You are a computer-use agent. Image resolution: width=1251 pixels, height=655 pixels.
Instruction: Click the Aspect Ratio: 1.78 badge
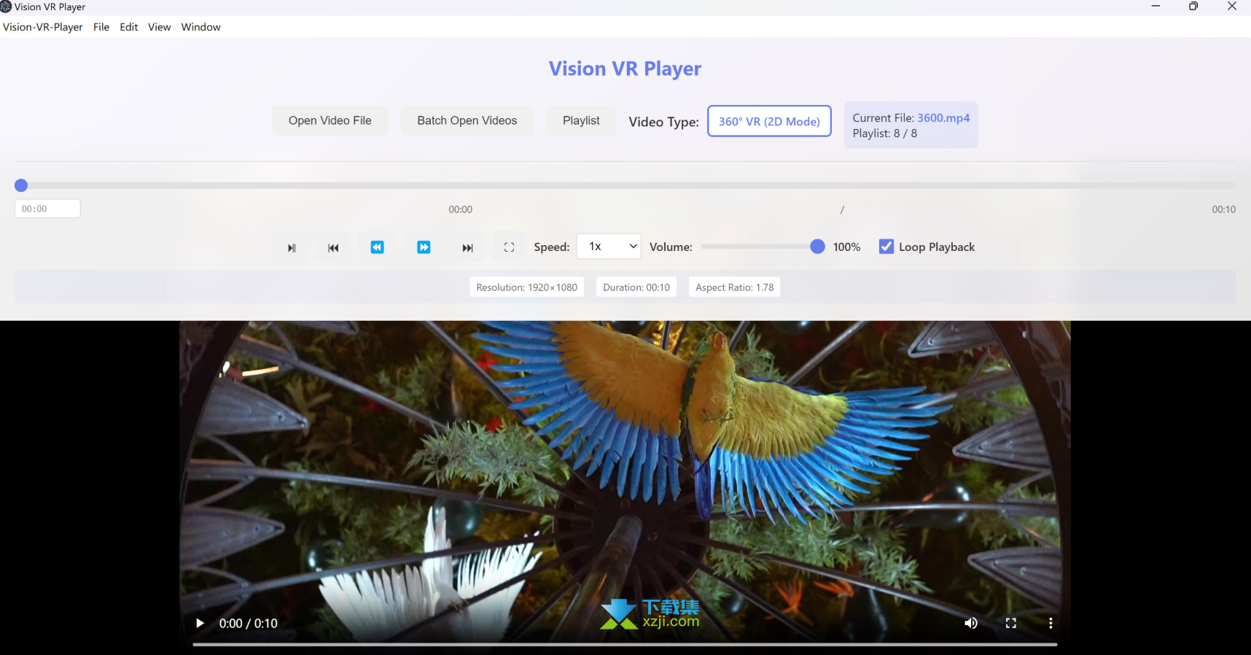click(x=735, y=287)
